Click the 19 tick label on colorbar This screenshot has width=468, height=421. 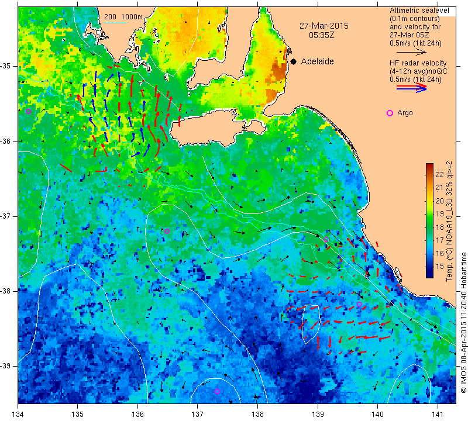[441, 213]
